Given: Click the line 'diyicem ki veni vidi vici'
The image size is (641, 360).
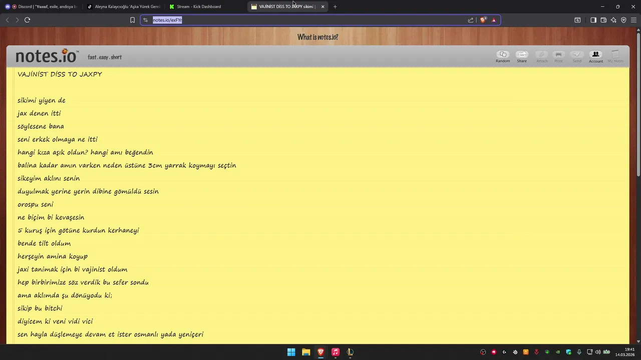Looking at the screenshot, I should pyautogui.click(x=55, y=321).
